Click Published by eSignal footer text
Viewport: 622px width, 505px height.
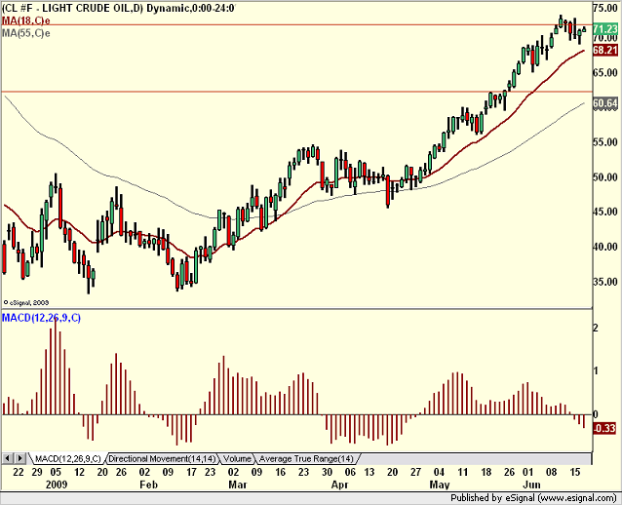click(533, 498)
